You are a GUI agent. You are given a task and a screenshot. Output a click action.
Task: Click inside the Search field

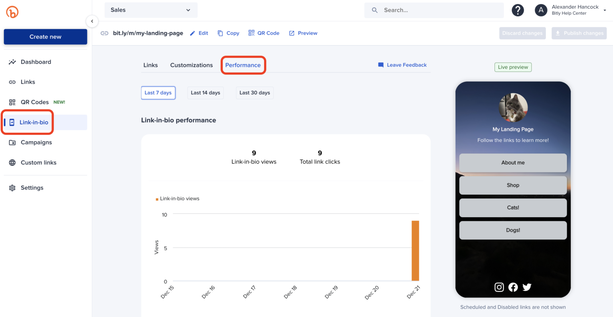click(434, 10)
